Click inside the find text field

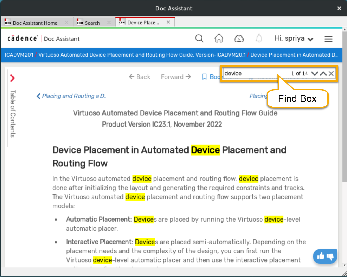pyautogui.click(x=254, y=74)
